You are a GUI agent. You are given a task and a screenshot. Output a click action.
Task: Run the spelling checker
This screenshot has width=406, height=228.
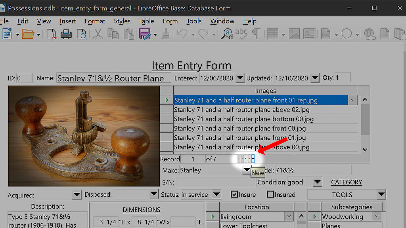241,34
